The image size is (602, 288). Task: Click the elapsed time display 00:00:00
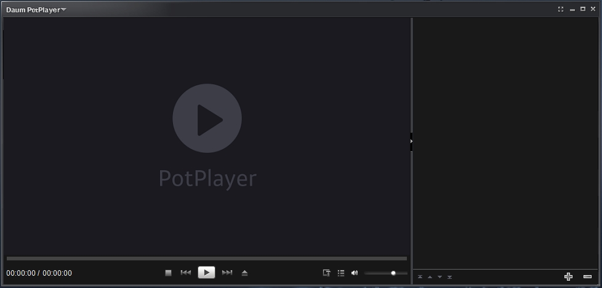(21, 273)
